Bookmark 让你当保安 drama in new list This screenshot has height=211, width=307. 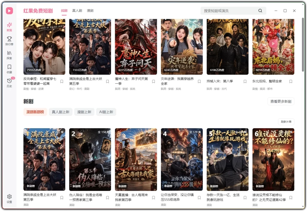[x=199, y=198]
